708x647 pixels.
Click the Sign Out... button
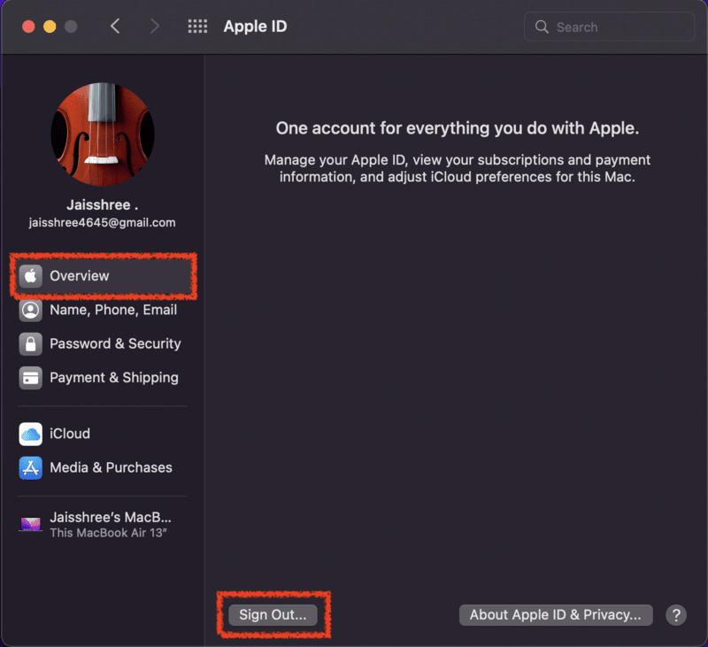point(273,615)
